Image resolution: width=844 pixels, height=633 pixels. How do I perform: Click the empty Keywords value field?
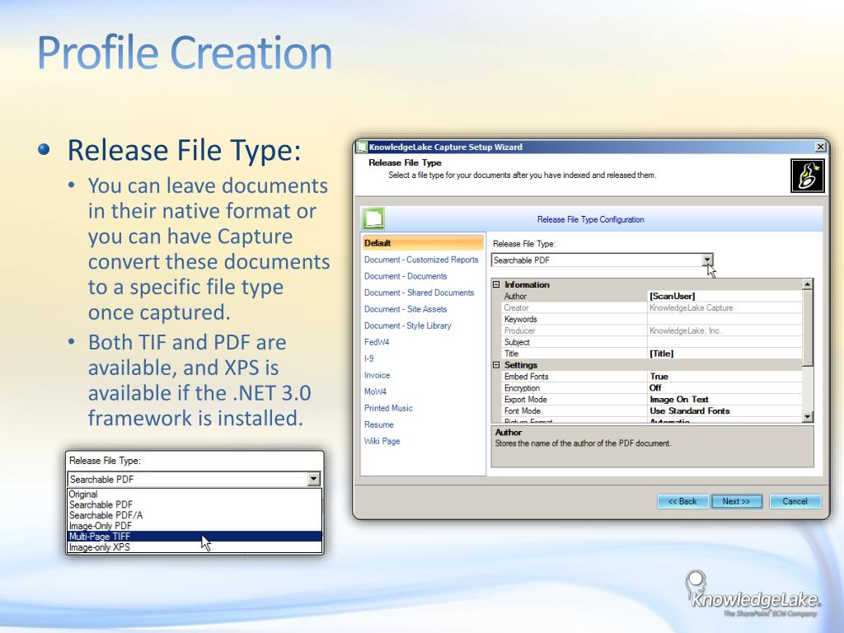(x=724, y=319)
